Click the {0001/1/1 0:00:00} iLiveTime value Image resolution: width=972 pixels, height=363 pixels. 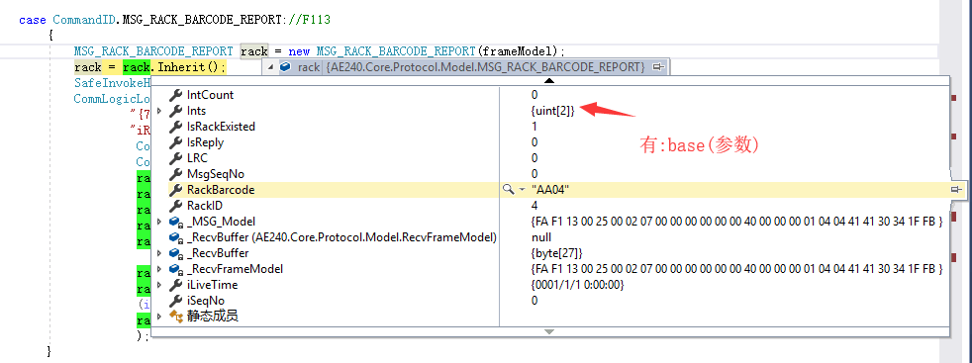click(x=577, y=285)
